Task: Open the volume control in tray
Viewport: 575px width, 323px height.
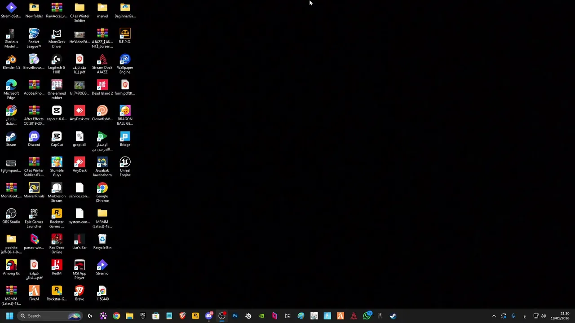Action: pyautogui.click(x=543, y=316)
